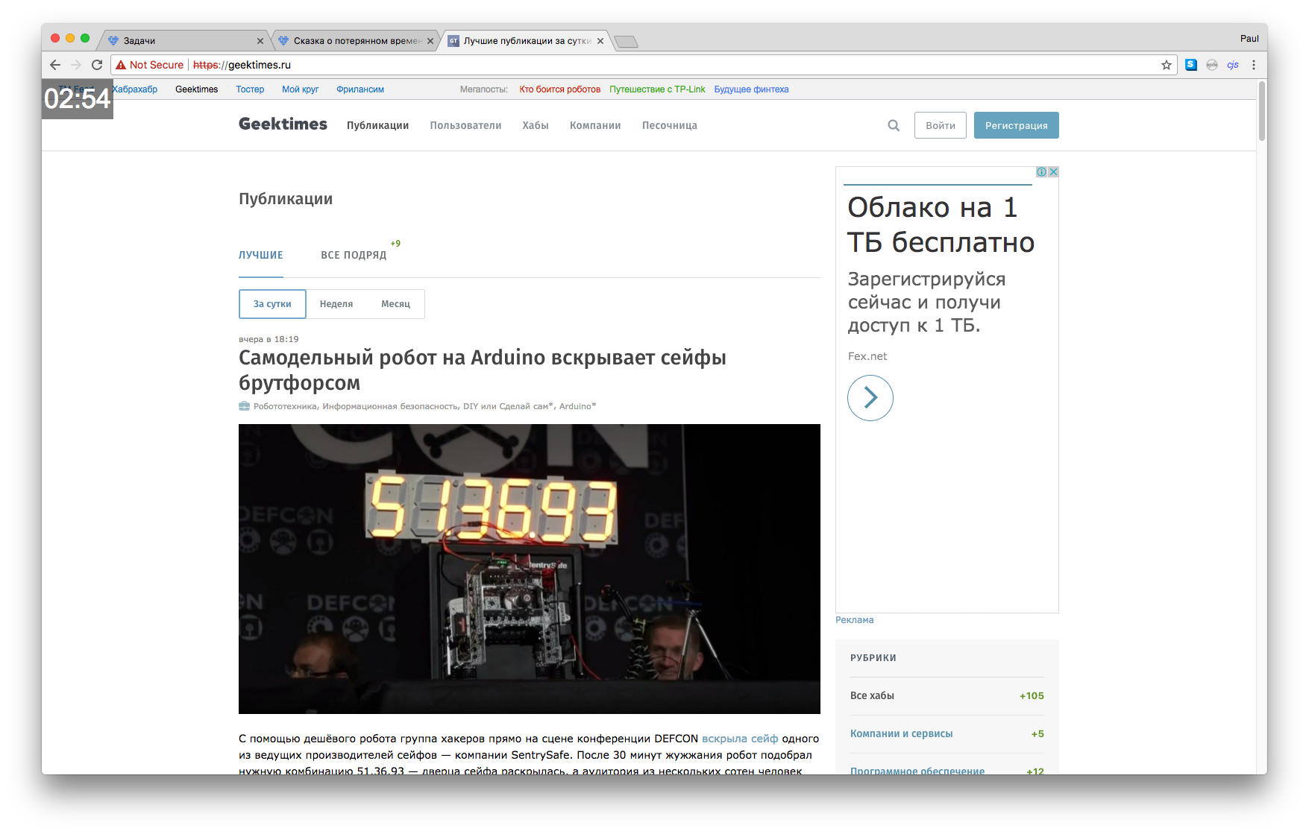The width and height of the screenshot is (1309, 834).
Task: Choose the Неделя period filter
Action: [x=336, y=304]
